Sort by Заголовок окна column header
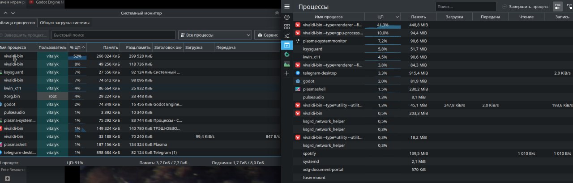 tap(167, 47)
